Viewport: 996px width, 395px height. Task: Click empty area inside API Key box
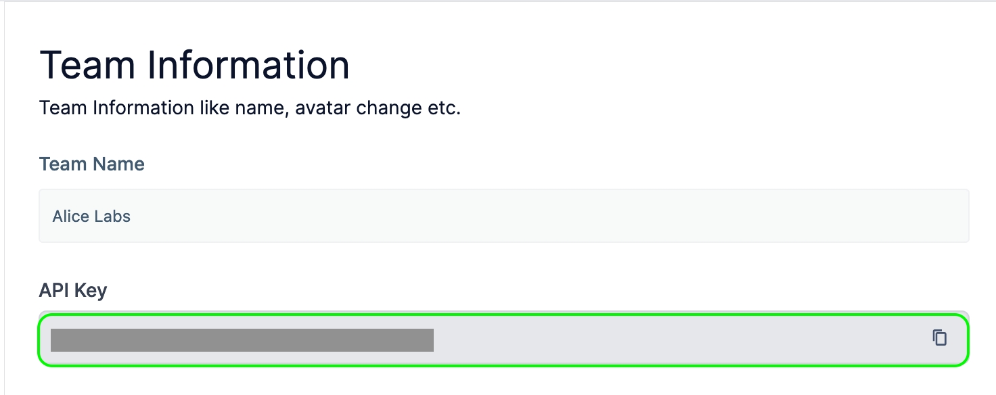[677, 340]
